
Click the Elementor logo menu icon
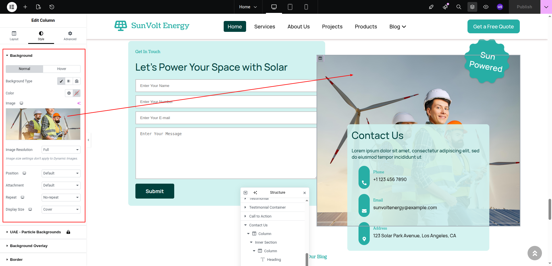coord(12,7)
